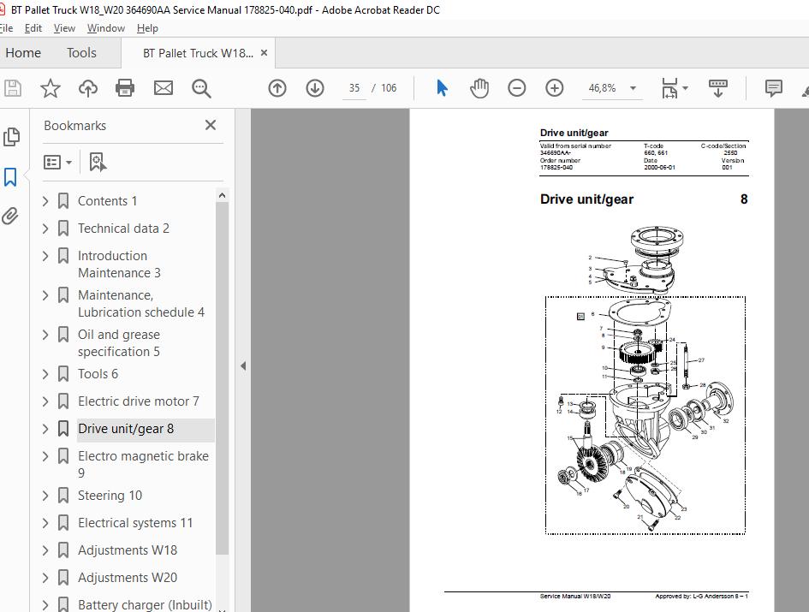
Task: Close the BT Pallet Truck tab
Action: click(x=265, y=52)
